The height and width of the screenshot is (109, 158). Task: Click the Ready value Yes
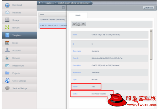(93, 87)
